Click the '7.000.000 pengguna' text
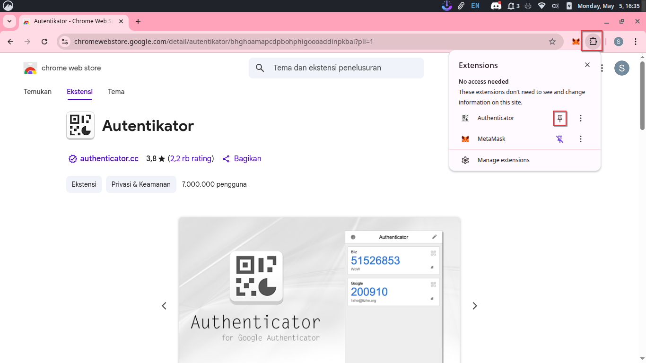The image size is (646, 363). 214,184
